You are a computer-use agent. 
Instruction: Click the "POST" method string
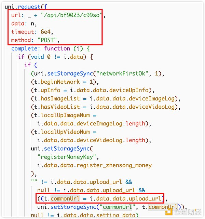pos(47,40)
